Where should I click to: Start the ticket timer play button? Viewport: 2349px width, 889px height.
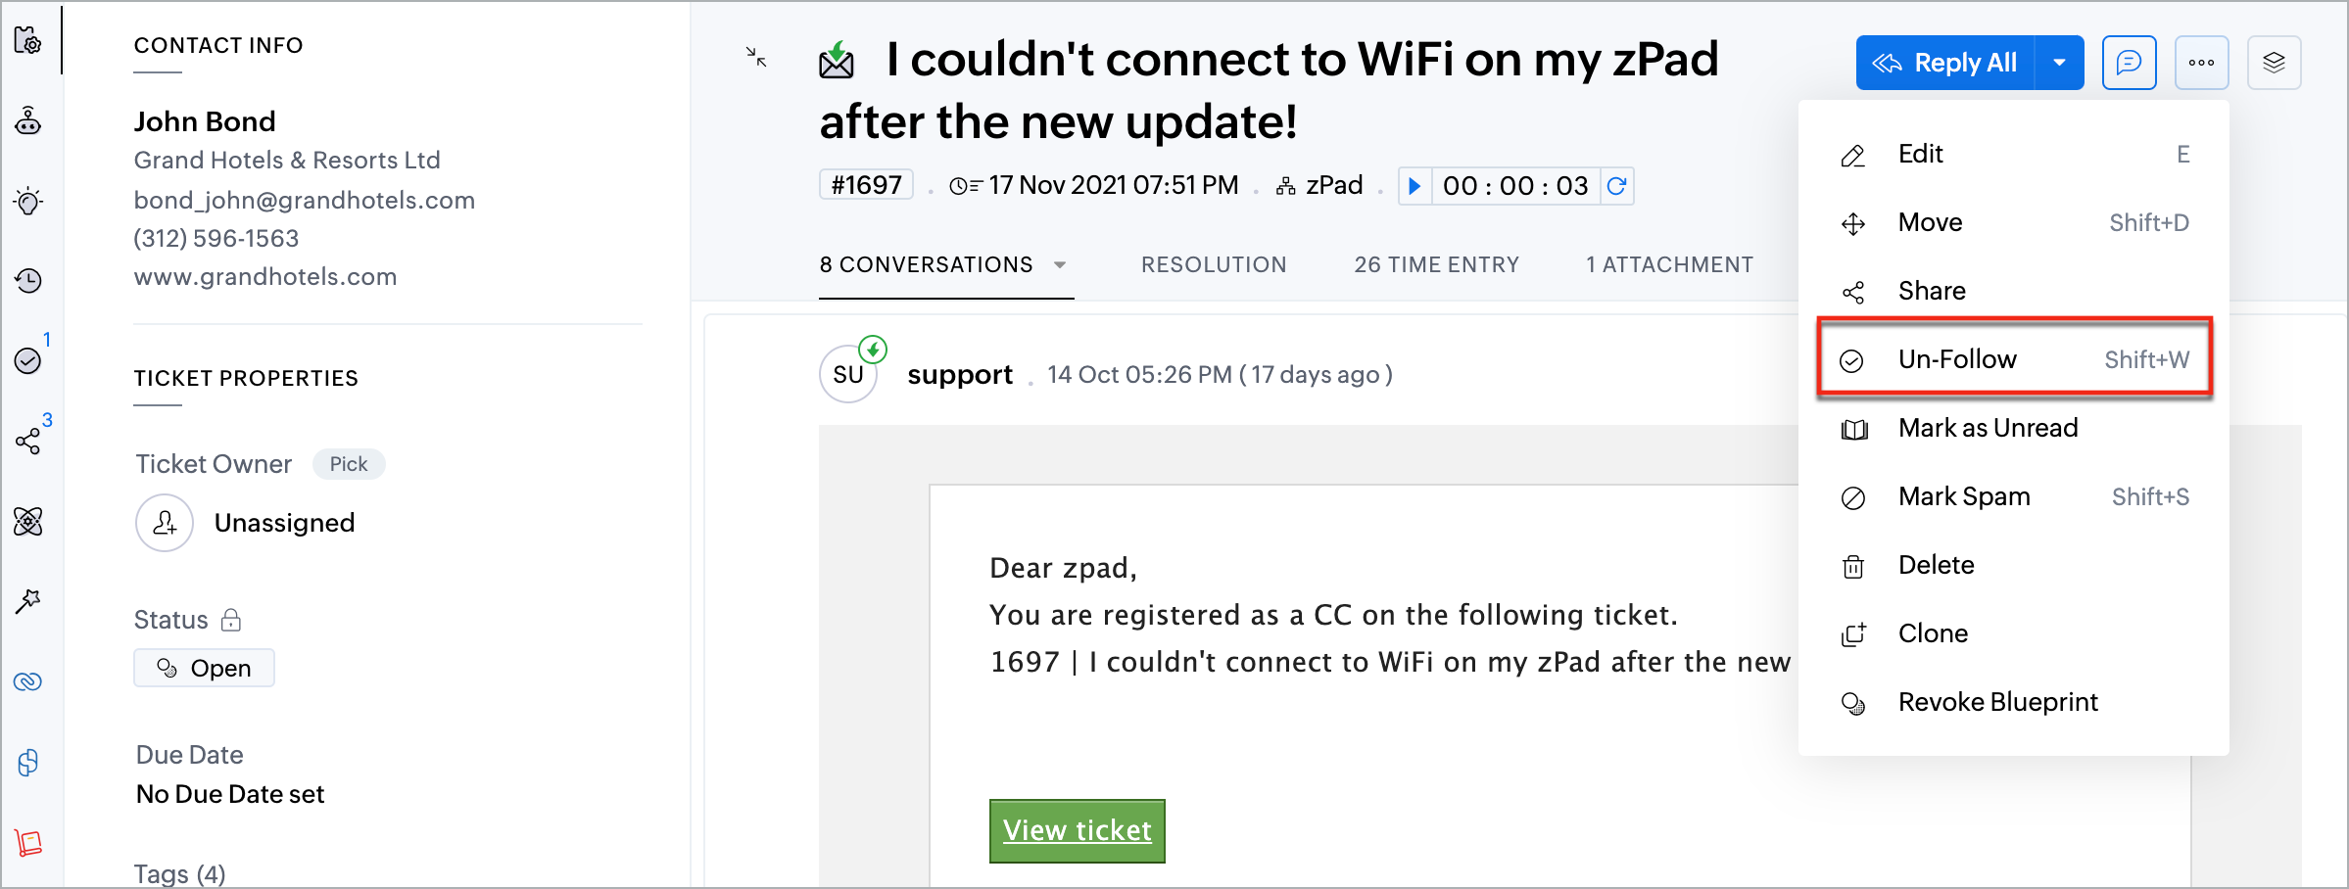pyautogui.click(x=1414, y=186)
